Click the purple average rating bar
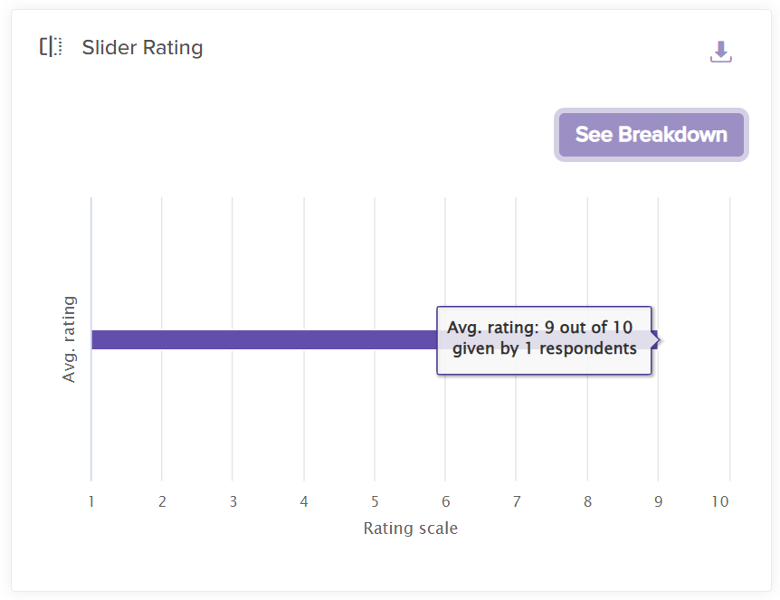The image size is (780, 600). 262,340
